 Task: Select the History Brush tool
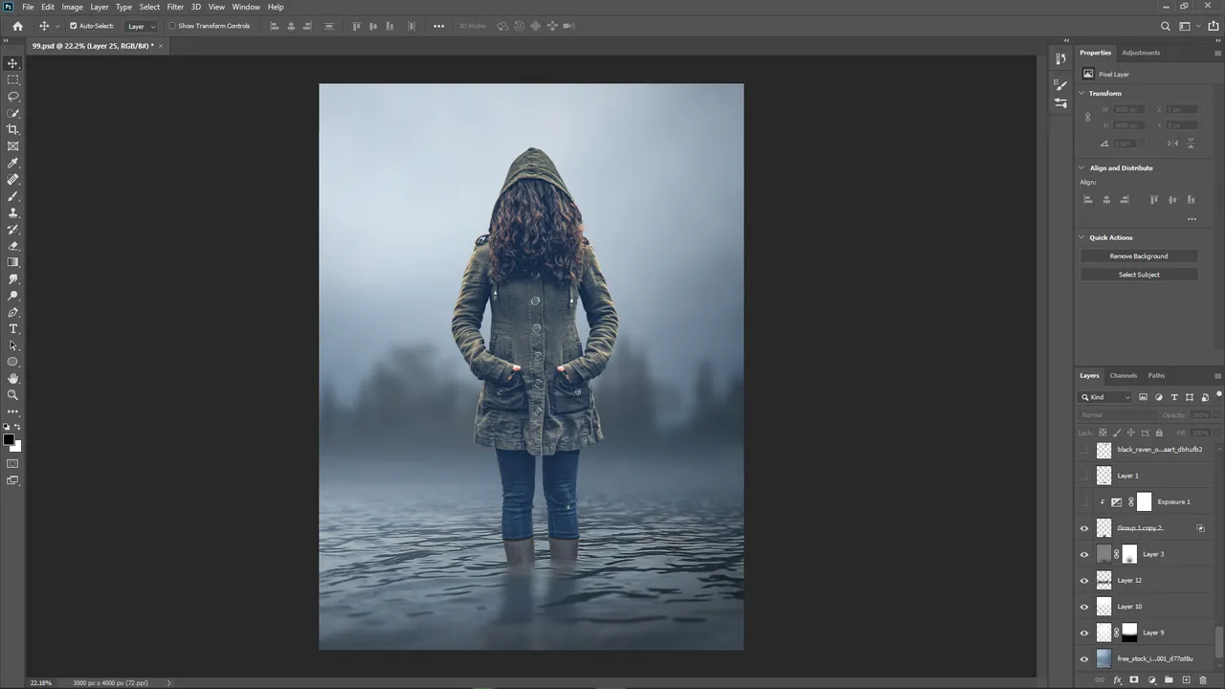12,229
